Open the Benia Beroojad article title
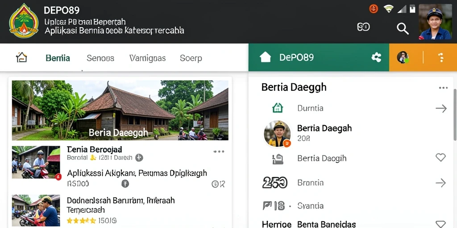457x228 pixels. point(95,150)
